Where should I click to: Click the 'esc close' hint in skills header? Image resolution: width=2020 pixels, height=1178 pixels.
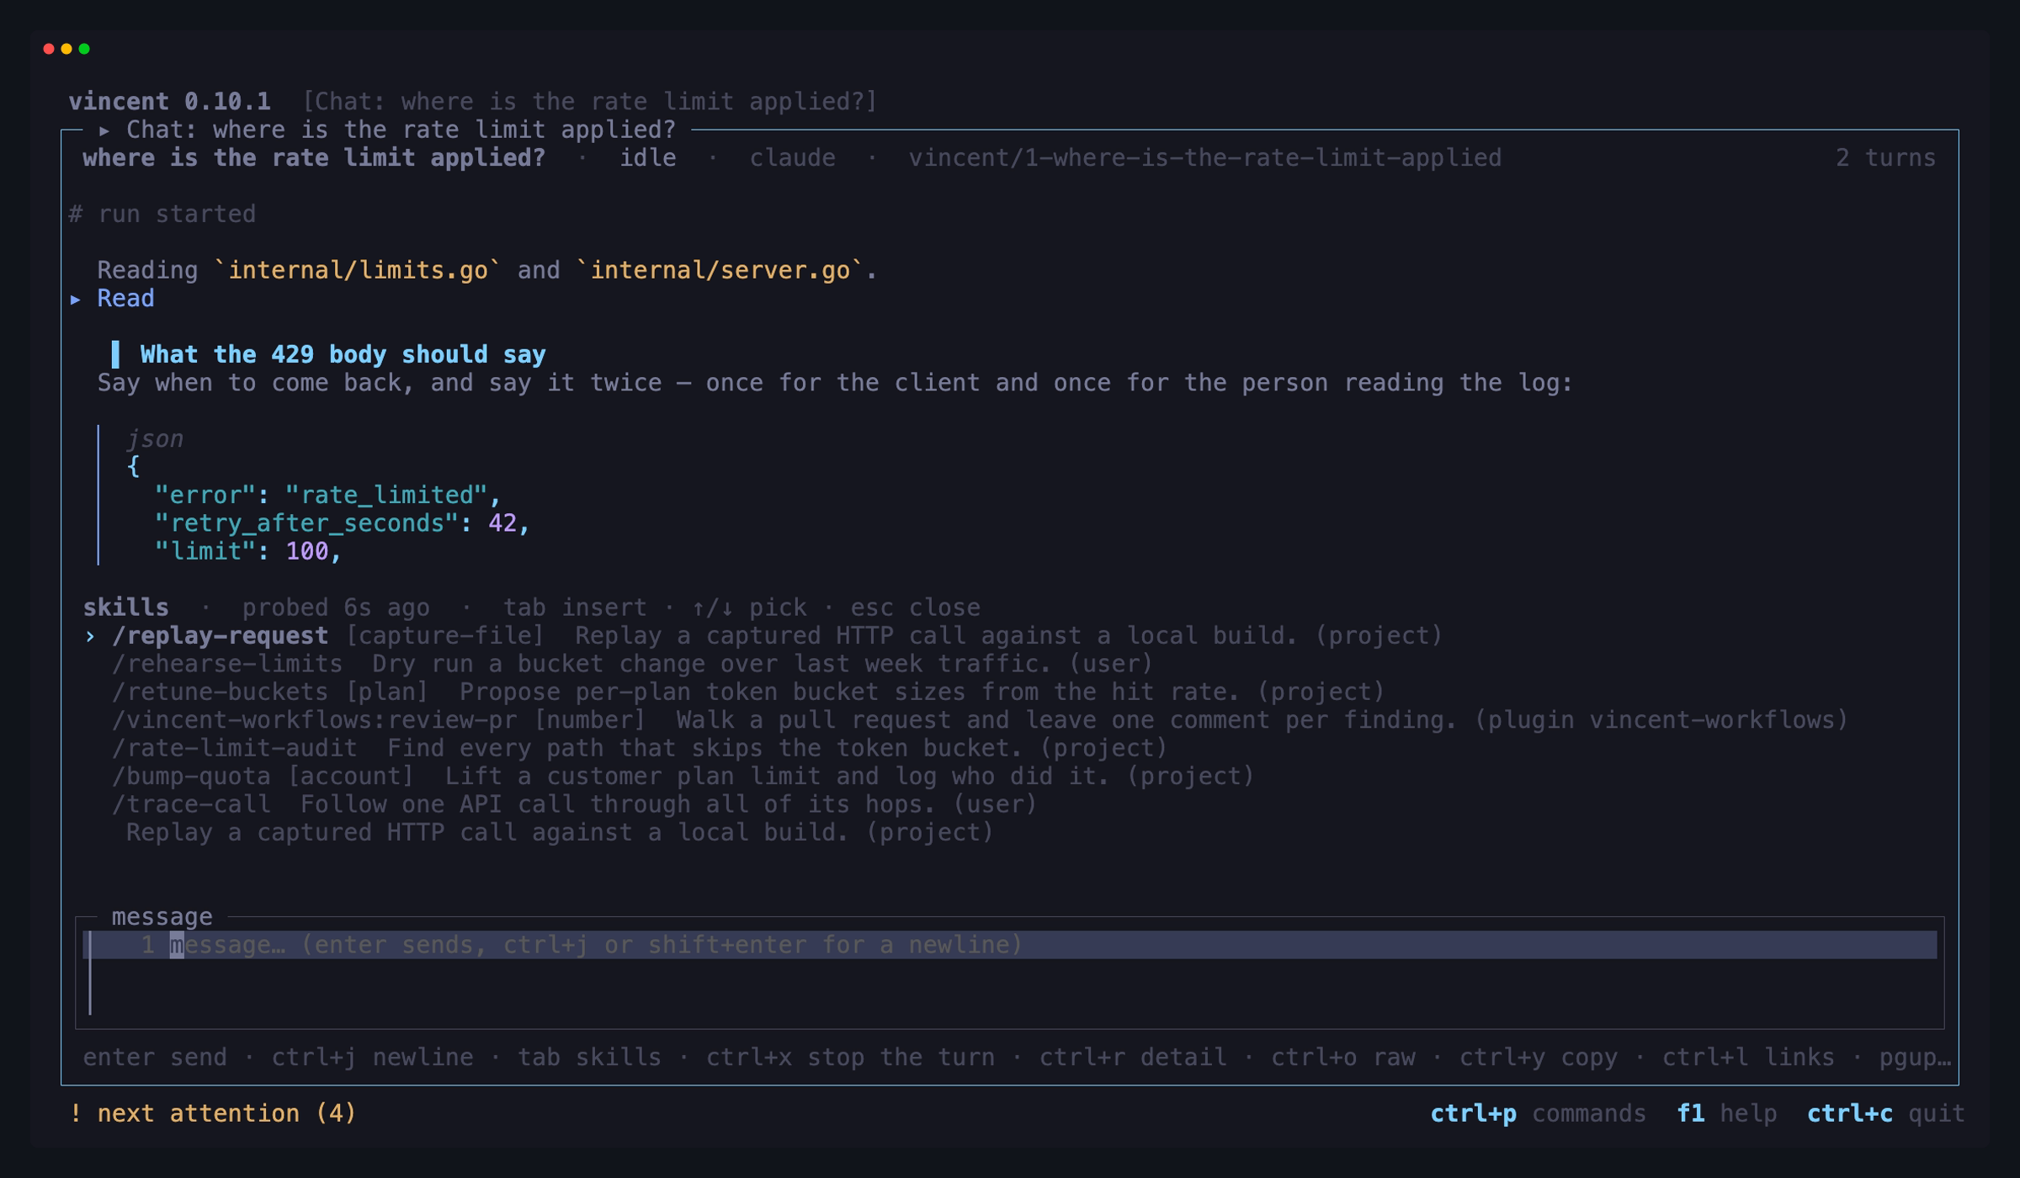tap(915, 608)
